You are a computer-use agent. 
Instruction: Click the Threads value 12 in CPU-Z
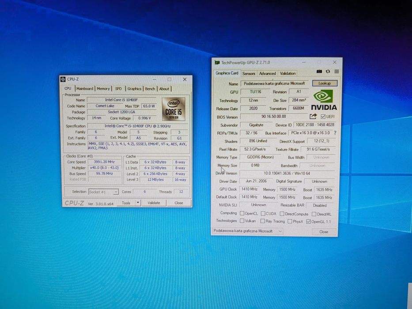click(x=181, y=192)
